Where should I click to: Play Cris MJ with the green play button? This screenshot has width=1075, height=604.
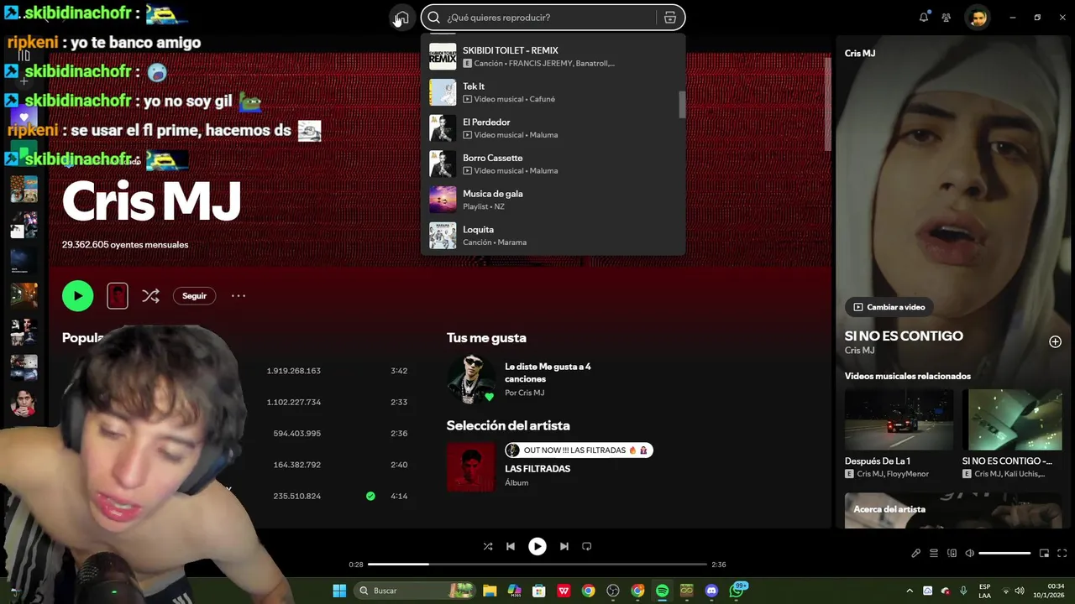[78, 295]
